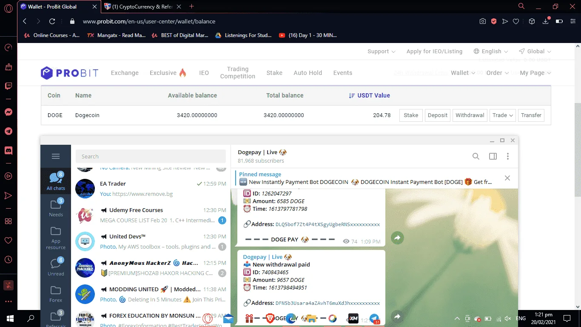
Task: Open the IEO page
Action: [x=204, y=73]
